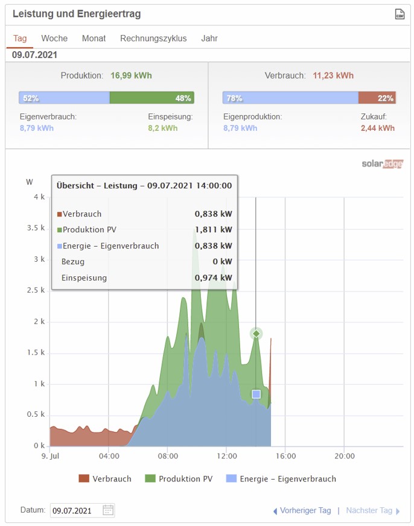Go to Nächster Tag
414x526 pixels.
click(x=369, y=511)
